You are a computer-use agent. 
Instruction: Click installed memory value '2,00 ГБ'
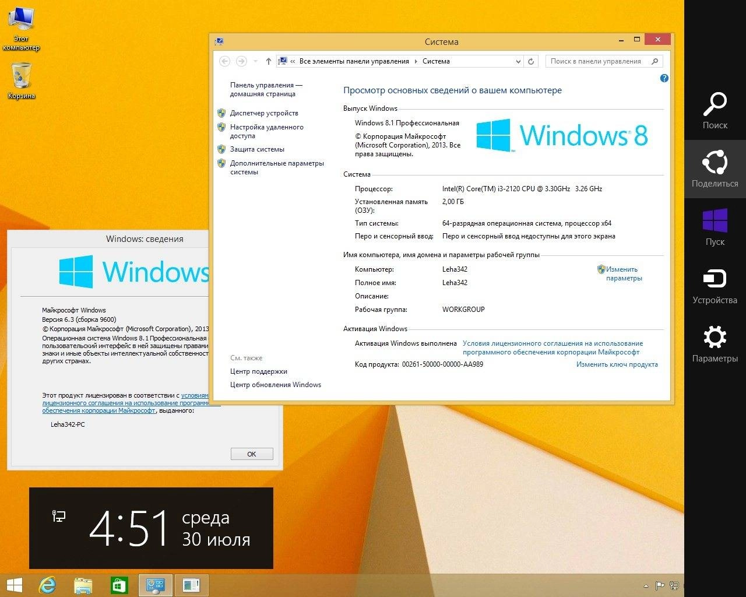[x=453, y=202]
